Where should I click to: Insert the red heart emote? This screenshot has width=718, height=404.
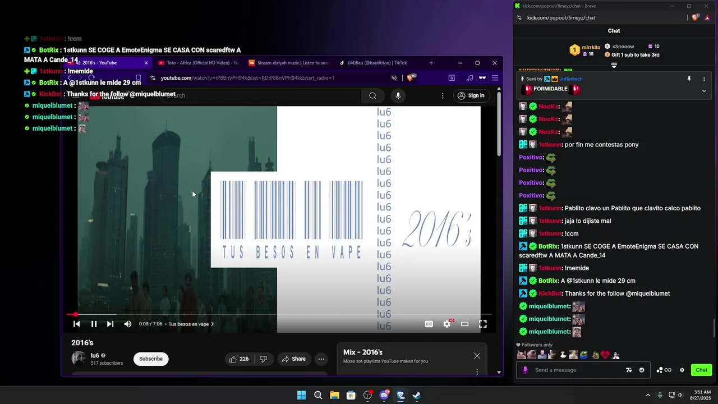point(605,355)
